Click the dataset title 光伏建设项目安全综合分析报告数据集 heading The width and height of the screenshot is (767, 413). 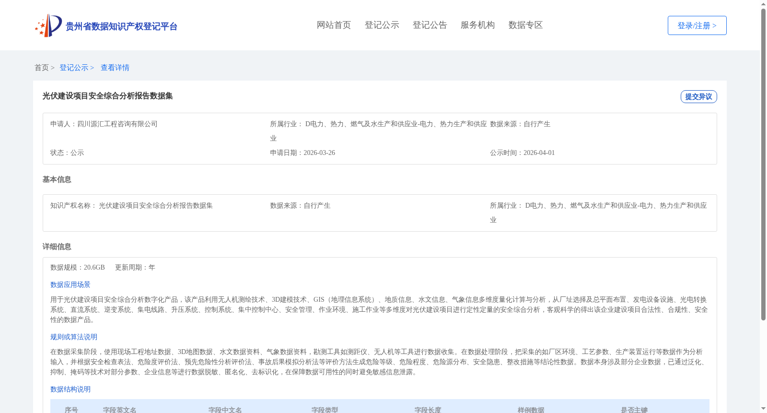tap(107, 96)
